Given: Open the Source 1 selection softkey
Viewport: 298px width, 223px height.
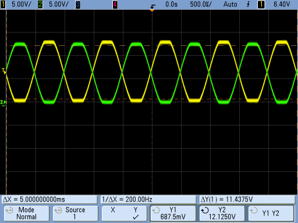Looking at the screenshot, I should coord(76,214).
